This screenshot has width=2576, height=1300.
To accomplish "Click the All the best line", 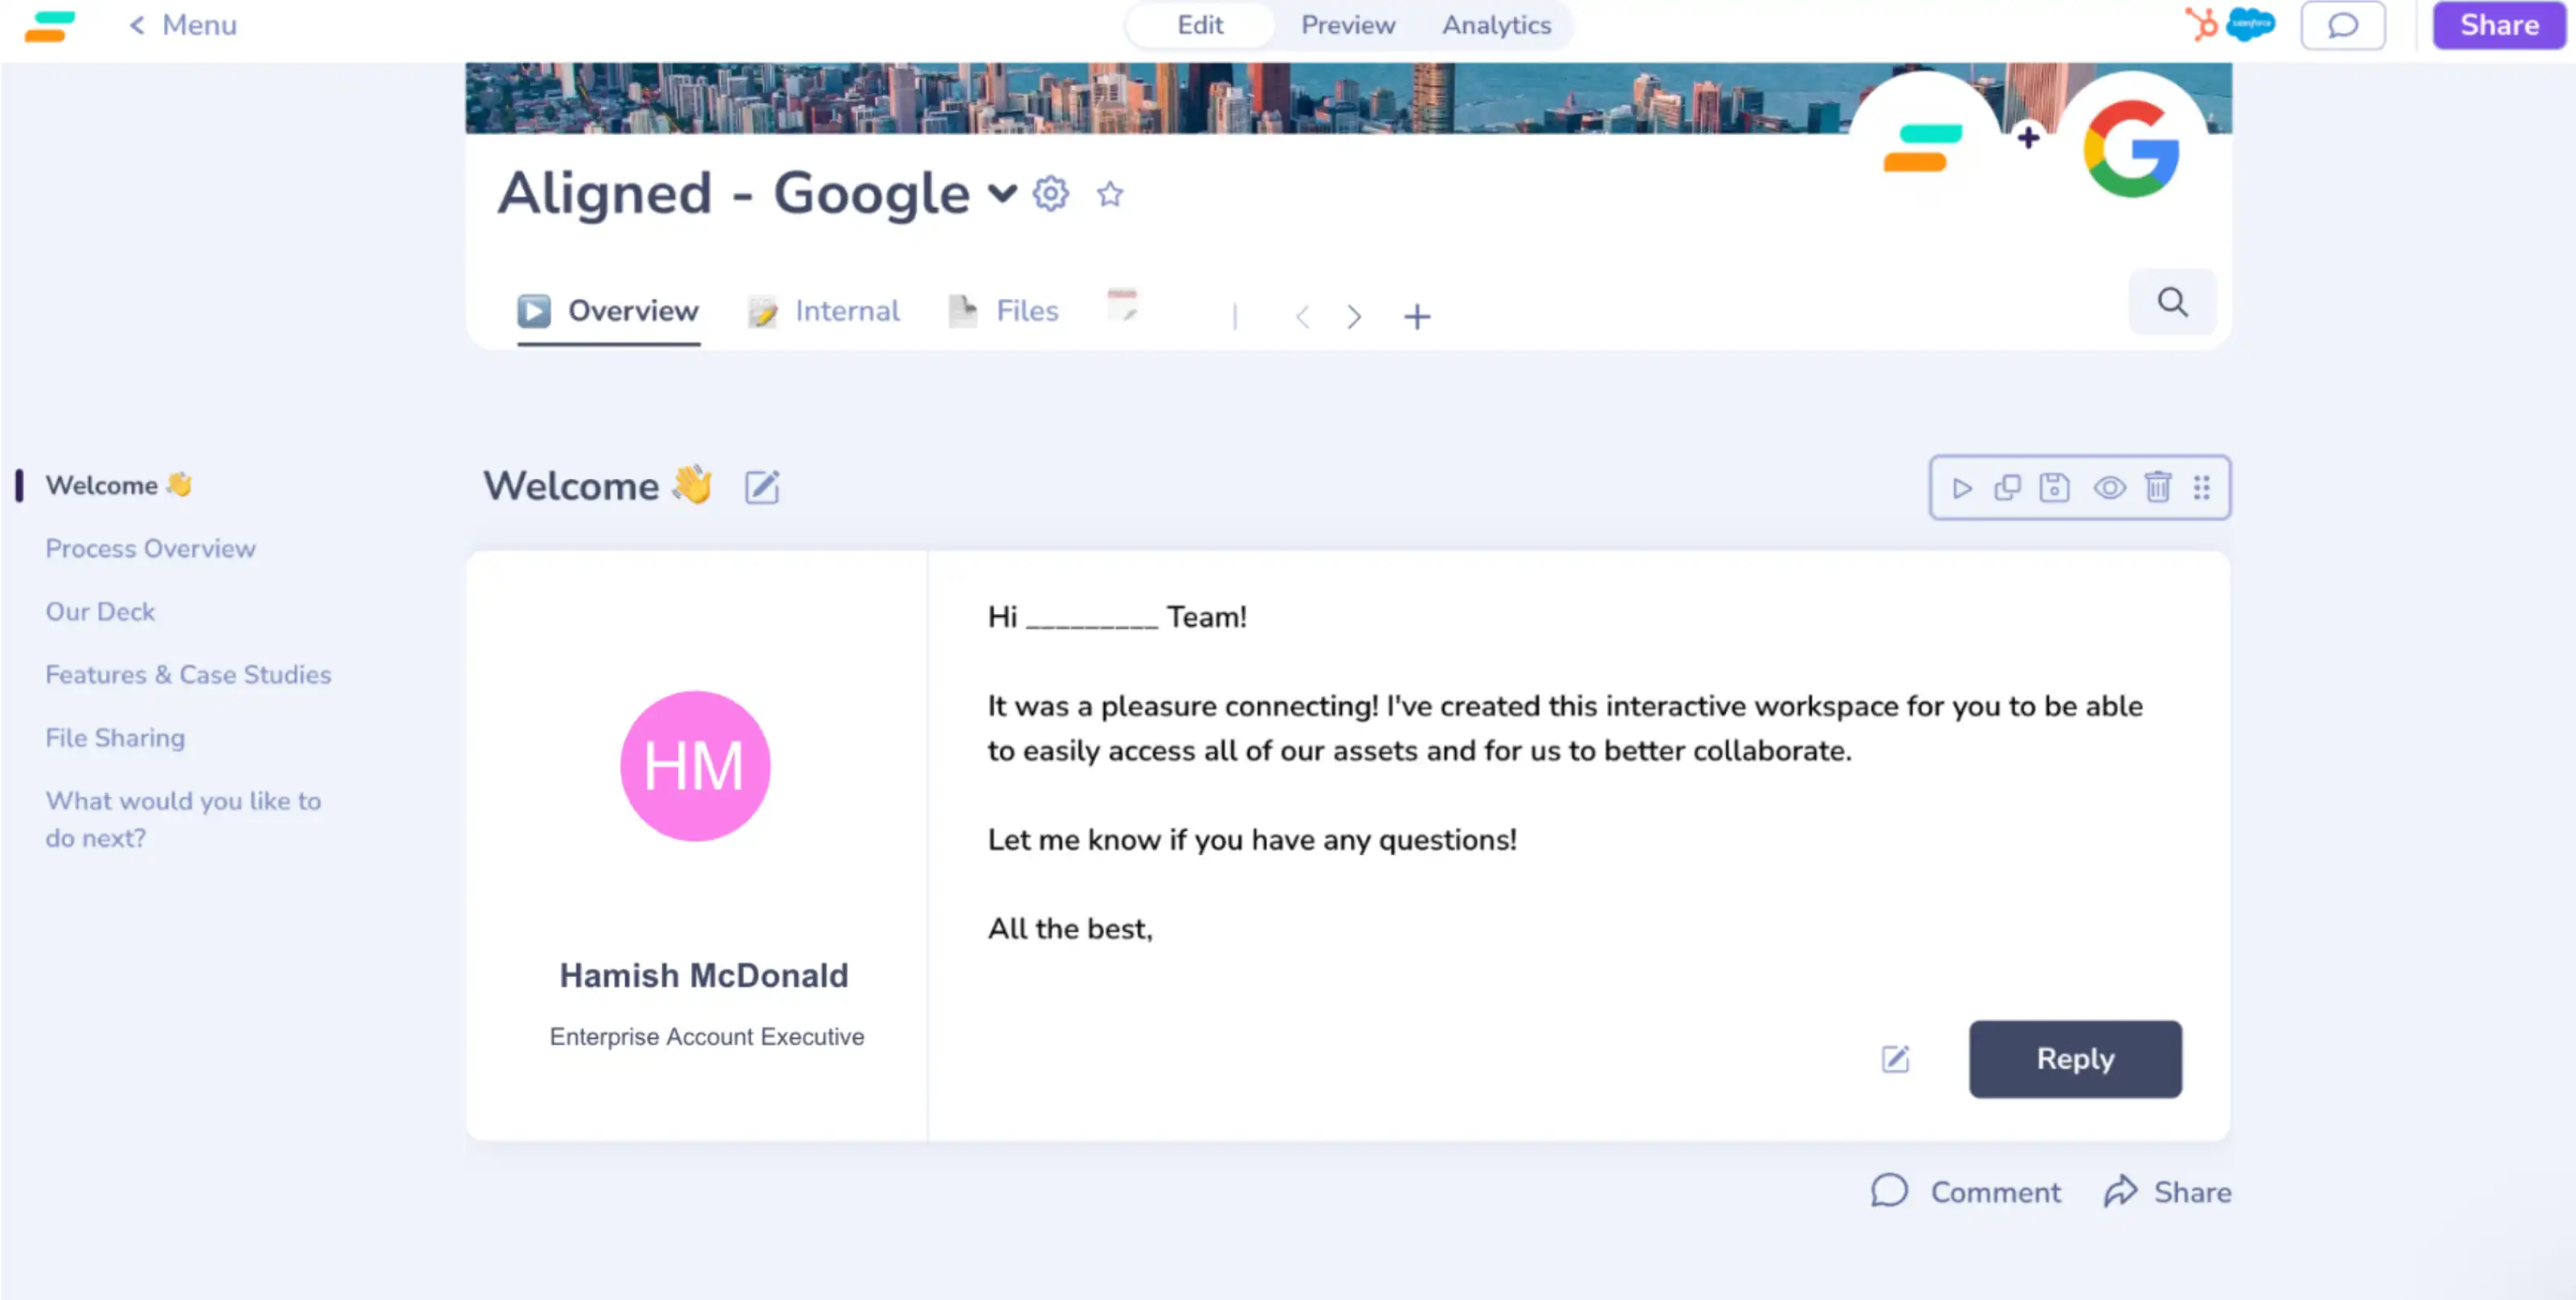I will 1070,929.
